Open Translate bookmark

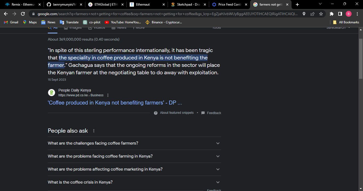tap(69, 22)
